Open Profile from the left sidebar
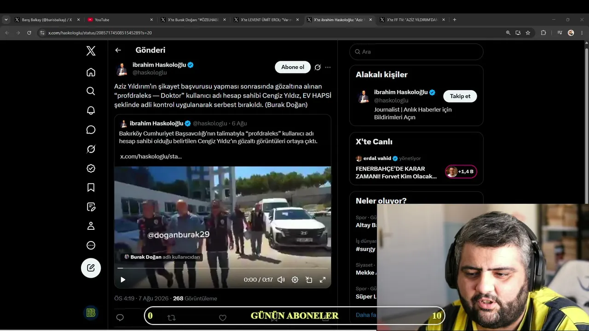589x331 pixels. click(91, 226)
